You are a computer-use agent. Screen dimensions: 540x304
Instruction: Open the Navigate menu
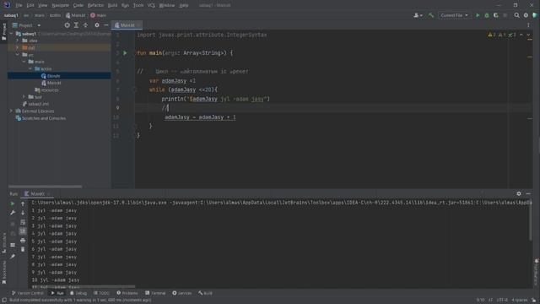tap(60, 5)
